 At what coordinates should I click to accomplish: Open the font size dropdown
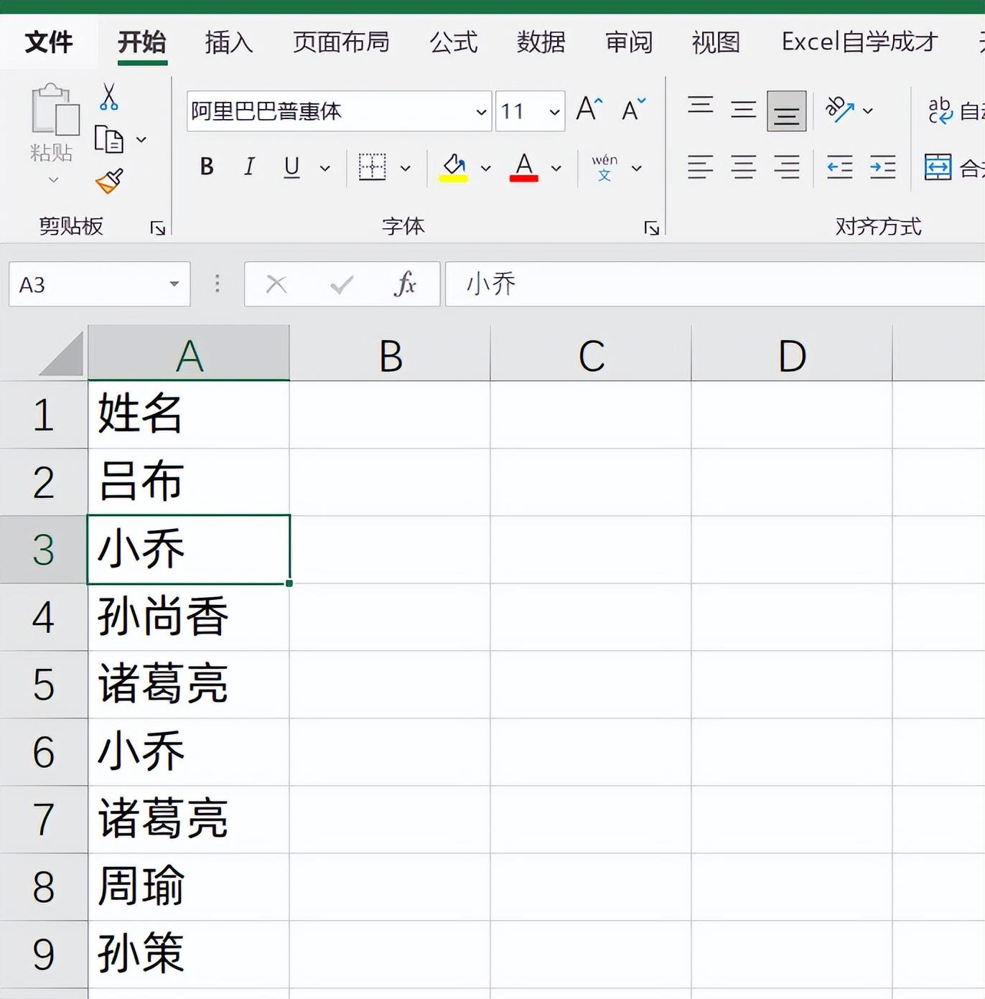[x=554, y=112]
